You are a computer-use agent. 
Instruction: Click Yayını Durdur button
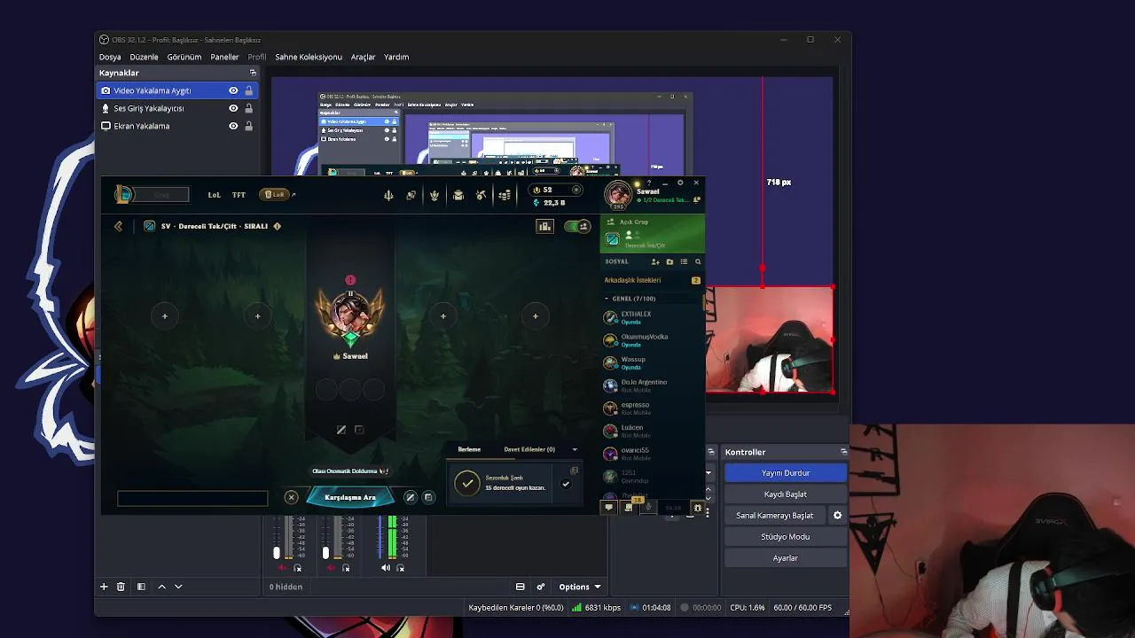(786, 473)
